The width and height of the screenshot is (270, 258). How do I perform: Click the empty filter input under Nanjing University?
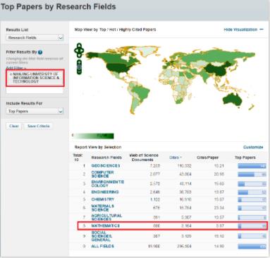[x=35, y=90]
